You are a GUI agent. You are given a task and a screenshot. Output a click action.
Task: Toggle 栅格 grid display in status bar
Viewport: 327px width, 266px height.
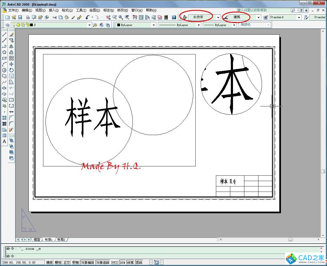point(58,262)
